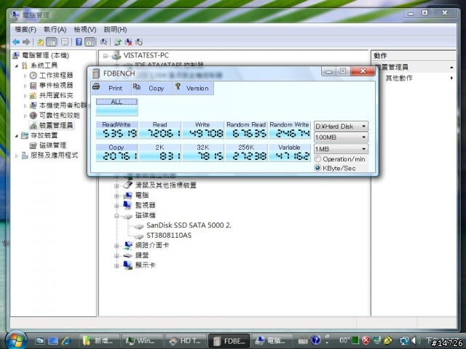The width and height of the screenshot is (466, 349).
Task: Open the 說明(H) menu
Action: 115,30
